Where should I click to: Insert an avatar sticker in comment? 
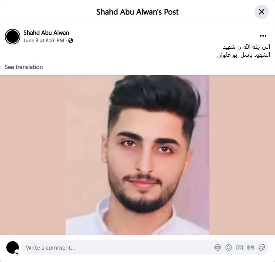coord(218,248)
